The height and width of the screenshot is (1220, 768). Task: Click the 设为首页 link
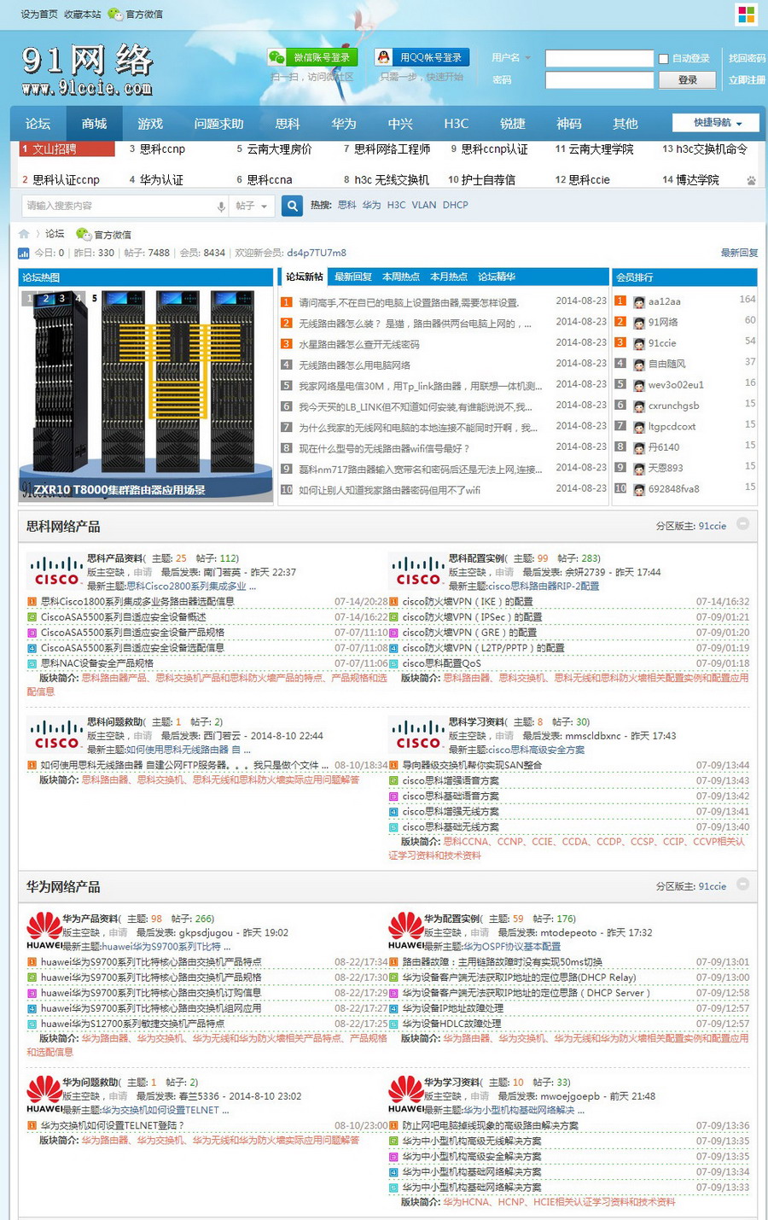pos(39,15)
